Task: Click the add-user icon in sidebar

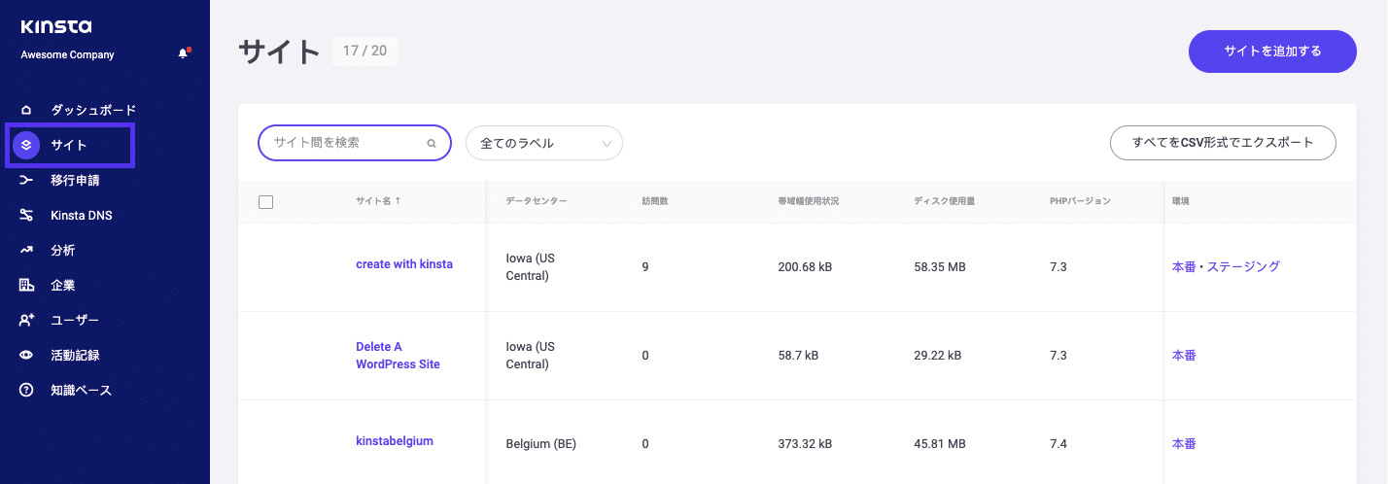Action: [26, 320]
